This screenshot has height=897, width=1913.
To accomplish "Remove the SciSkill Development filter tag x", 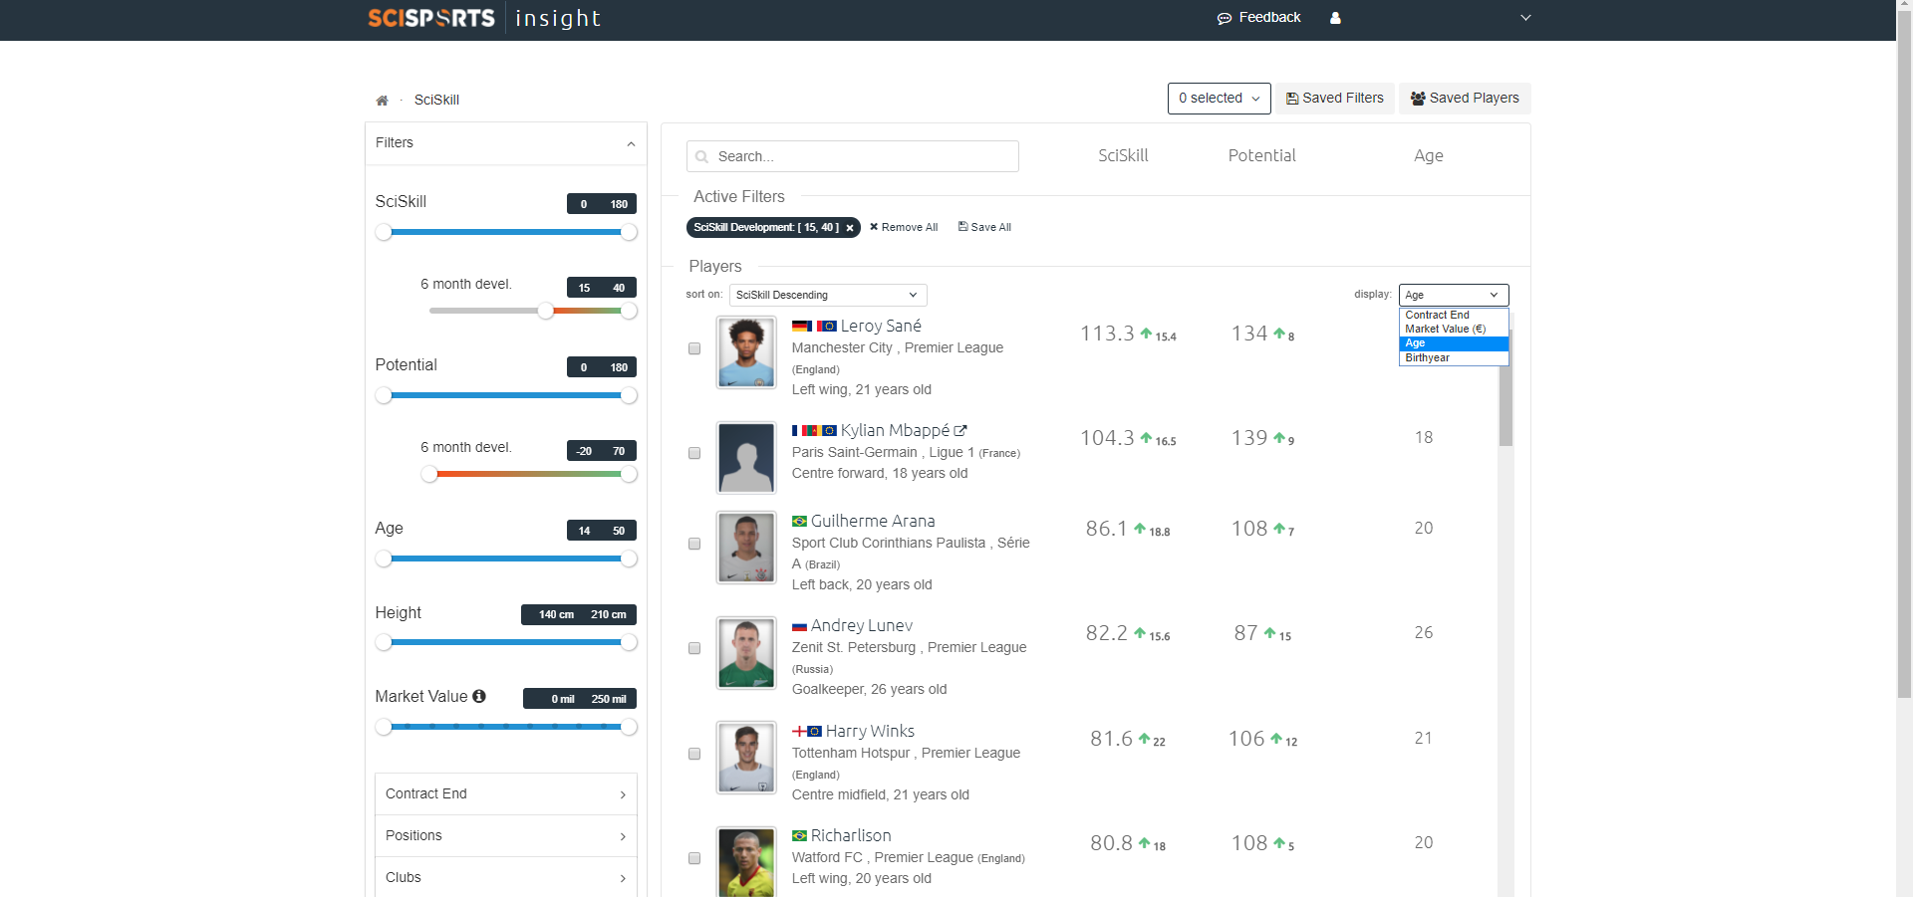I will click(850, 228).
